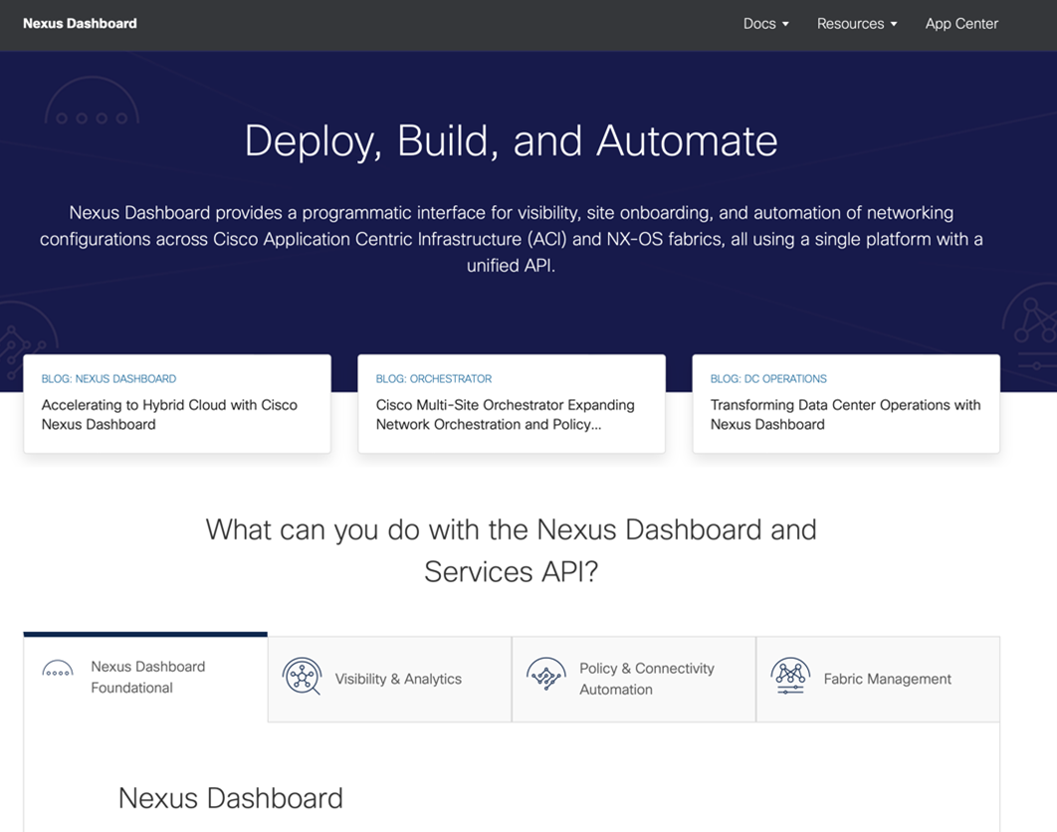Click the Fabric Management network icon
Viewport: 1057px width, 832px height.
[790, 675]
